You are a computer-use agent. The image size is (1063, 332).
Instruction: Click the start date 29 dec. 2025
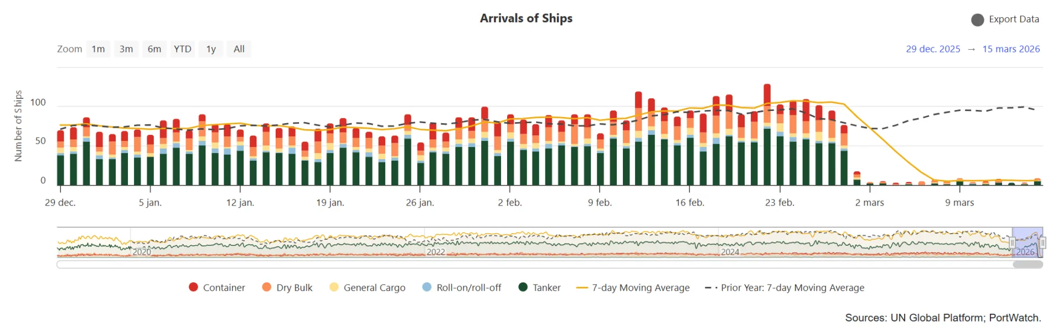(x=933, y=49)
